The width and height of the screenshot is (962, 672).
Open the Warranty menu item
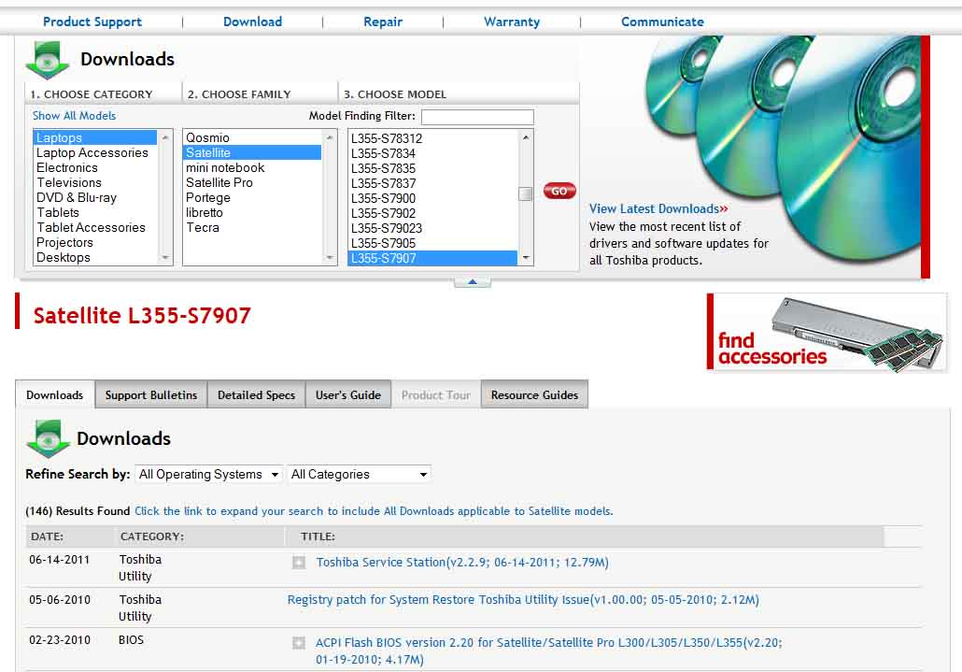(x=512, y=21)
